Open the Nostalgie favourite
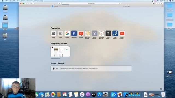This screenshot has height=98, width=175. (101, 33)
